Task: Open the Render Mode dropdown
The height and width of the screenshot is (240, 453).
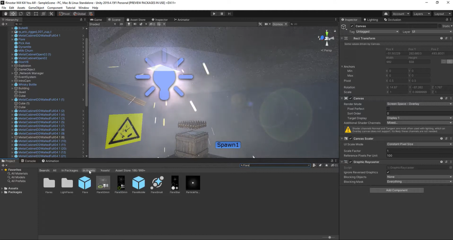Action: (x=419, y=104)
